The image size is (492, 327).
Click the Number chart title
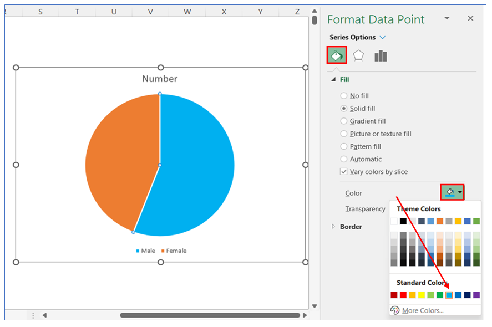pyautogui.click(x=160, y=79)
